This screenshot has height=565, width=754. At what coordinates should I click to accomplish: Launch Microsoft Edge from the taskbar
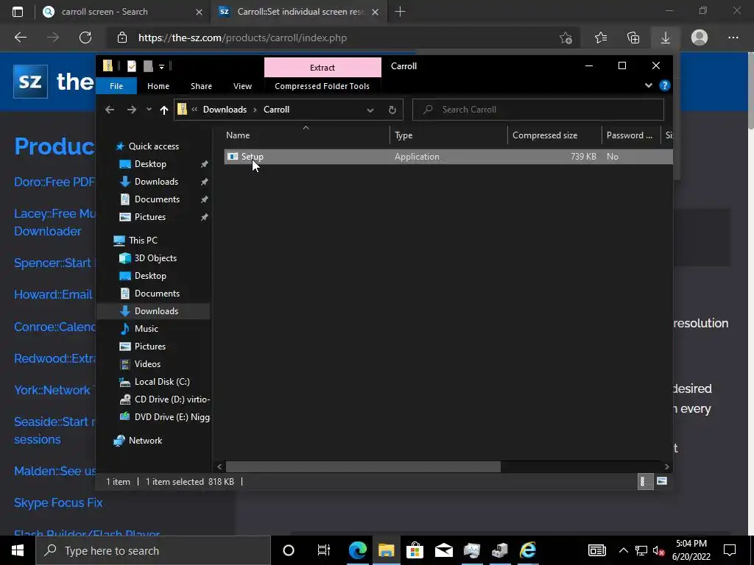tap(358, 550)
